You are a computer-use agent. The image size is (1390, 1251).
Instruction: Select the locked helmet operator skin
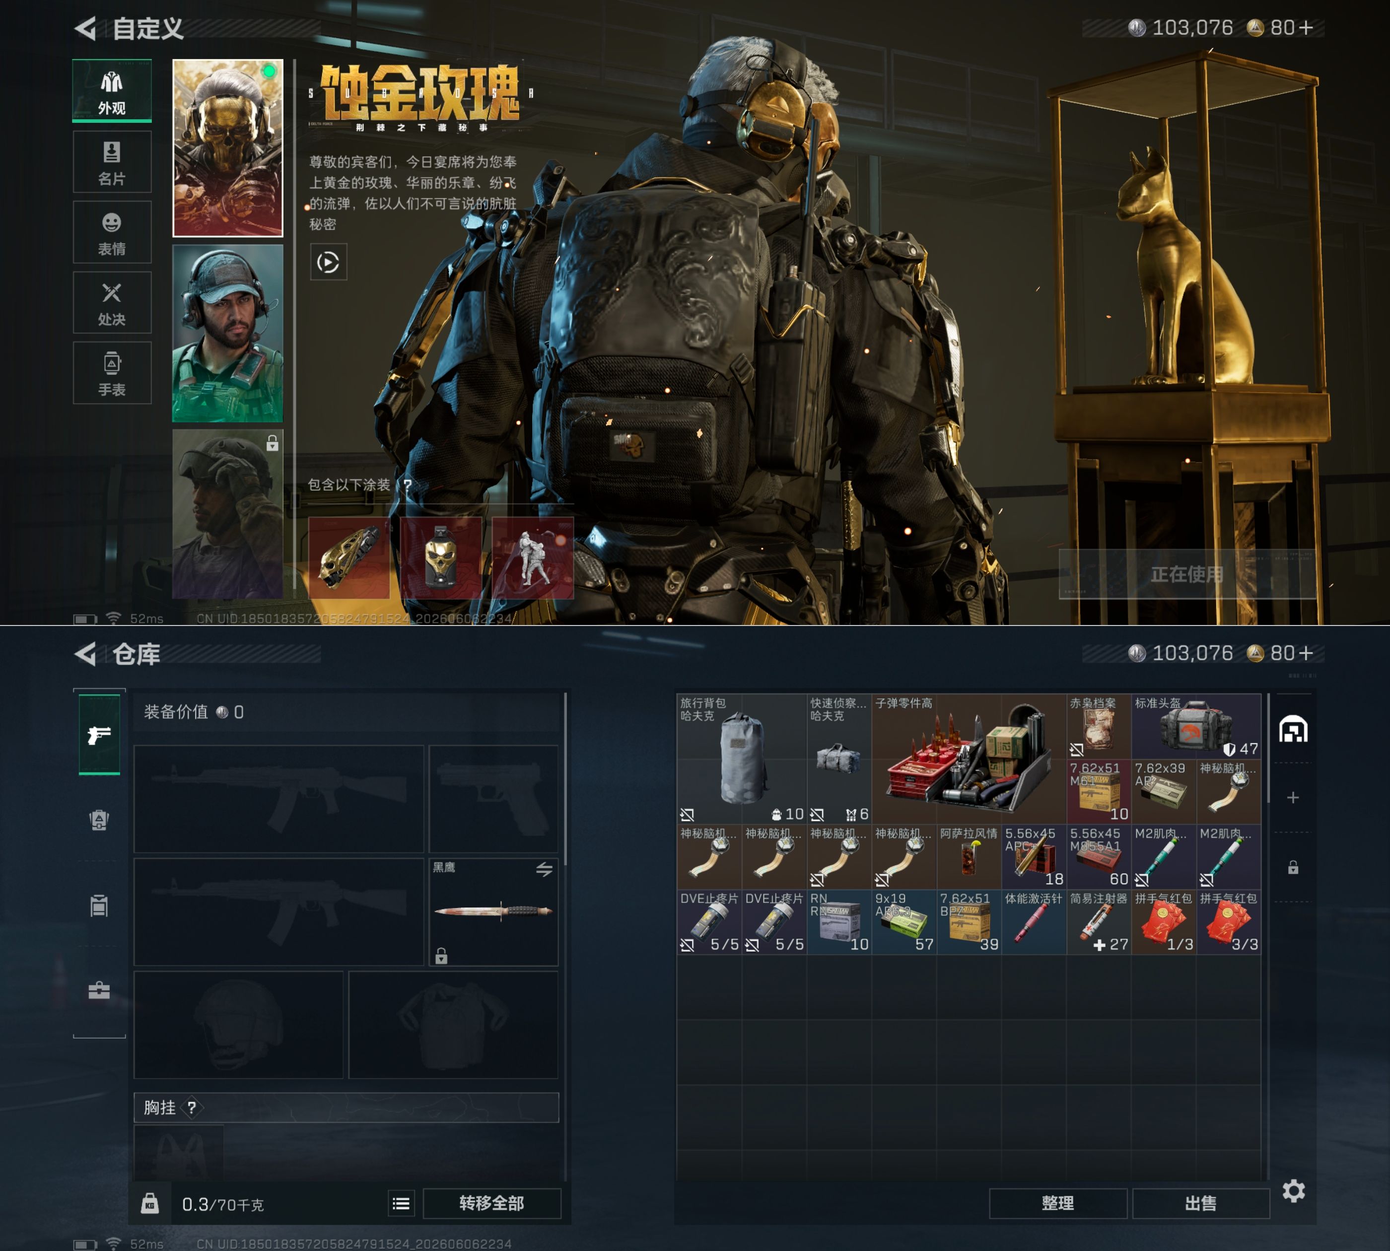pos(227,514)
